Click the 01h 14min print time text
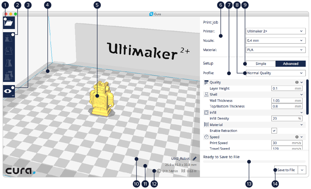Viewport: 311px width, 189px height. coord(170,171)
